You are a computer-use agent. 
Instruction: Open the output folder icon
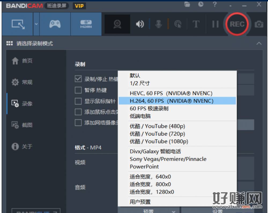coord(187,4)
